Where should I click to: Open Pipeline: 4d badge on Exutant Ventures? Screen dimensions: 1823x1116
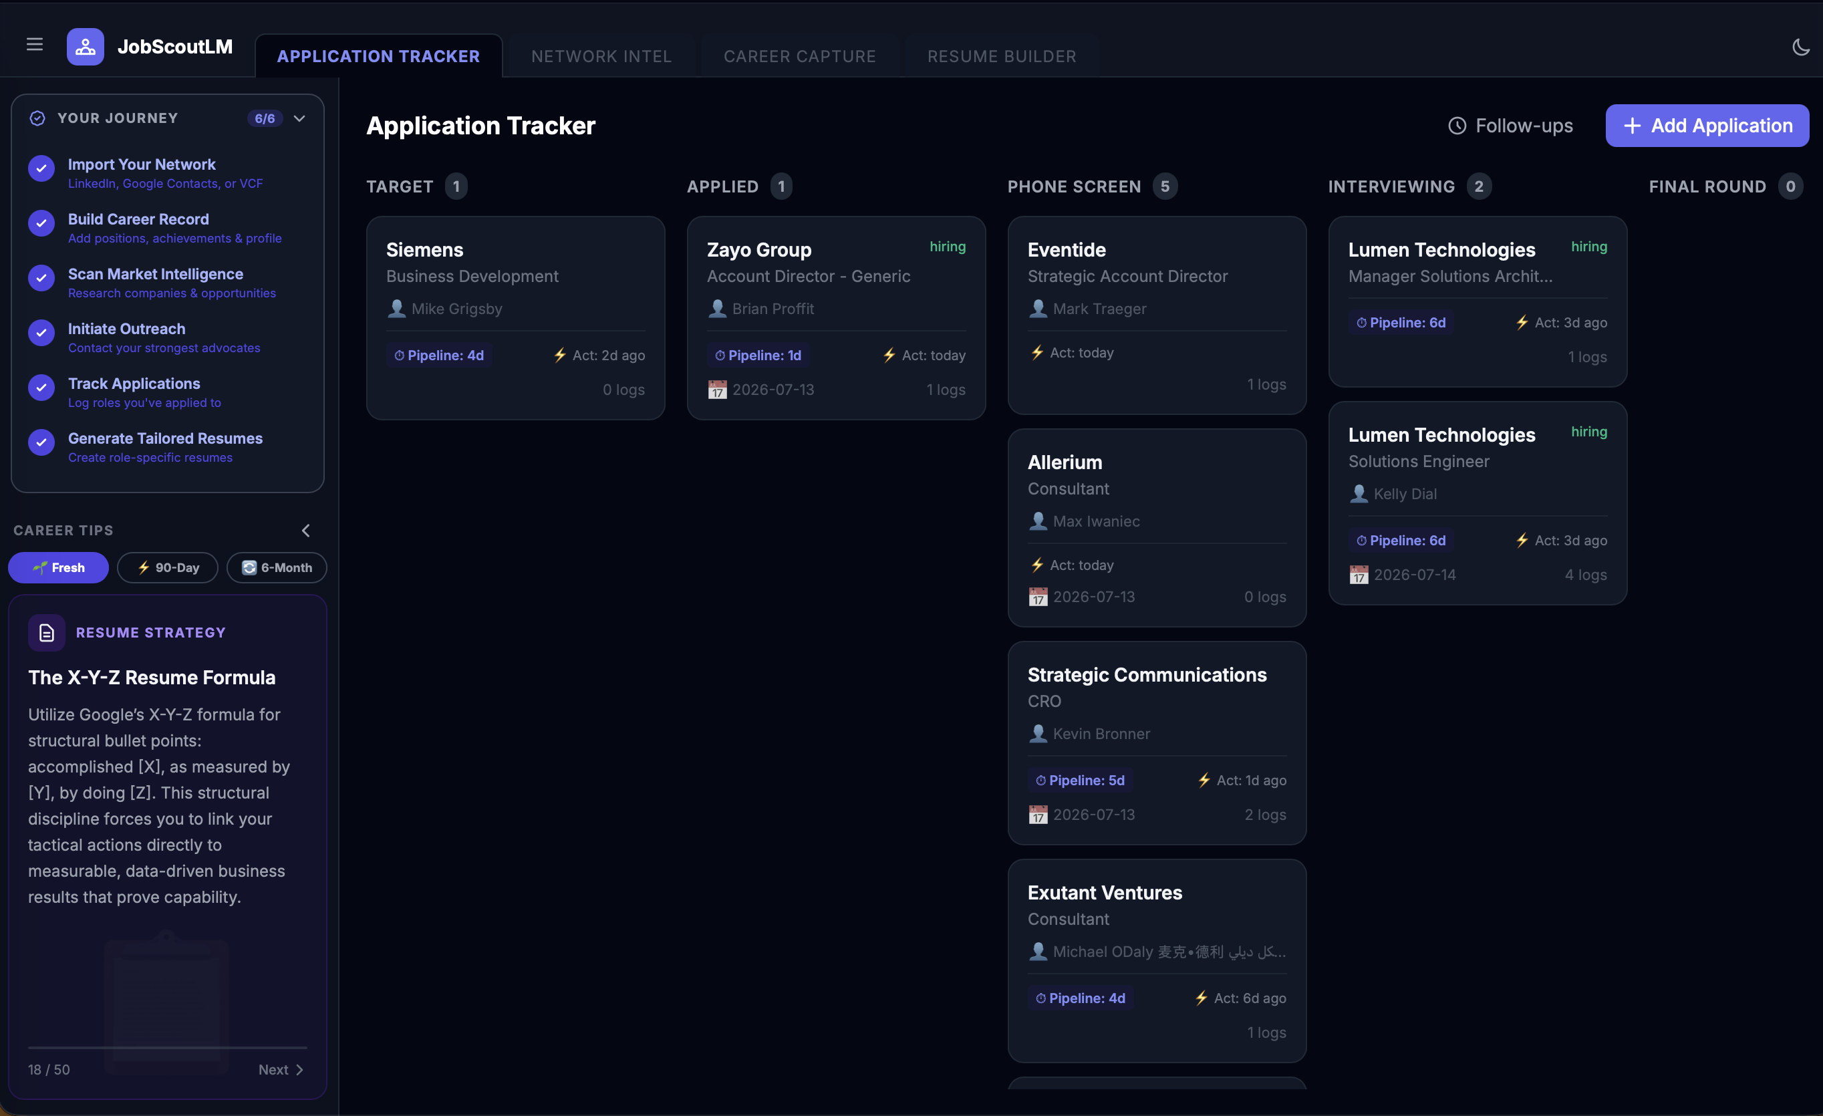tap(1081, 998)
